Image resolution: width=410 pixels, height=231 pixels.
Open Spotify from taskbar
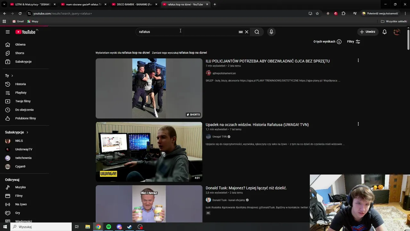(x=109, y=227)
